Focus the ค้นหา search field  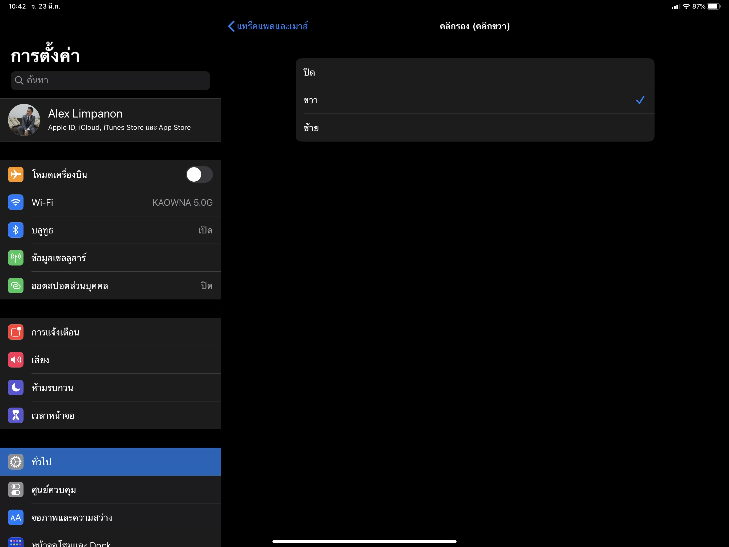click(x=110, y=80)
